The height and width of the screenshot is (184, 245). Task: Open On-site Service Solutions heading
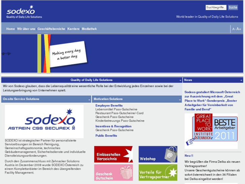pos(21,99)
